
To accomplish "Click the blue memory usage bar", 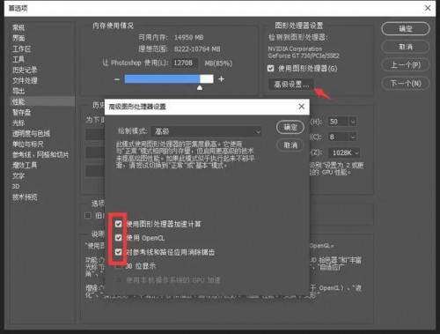I will [162, 78].
